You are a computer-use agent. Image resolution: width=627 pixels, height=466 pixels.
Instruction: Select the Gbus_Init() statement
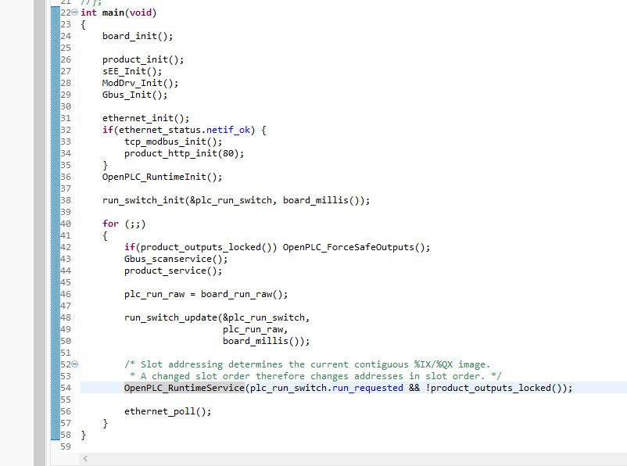(x=134, y=95)
